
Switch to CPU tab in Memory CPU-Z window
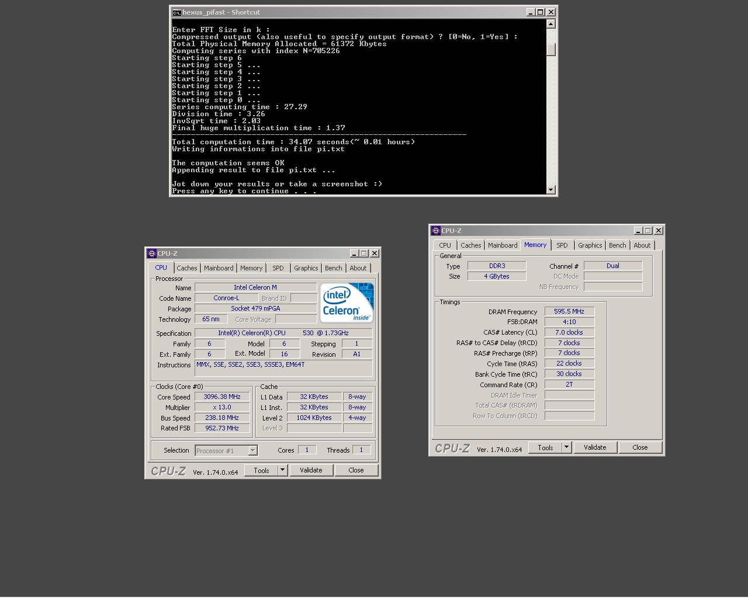(x=445, y=245)
